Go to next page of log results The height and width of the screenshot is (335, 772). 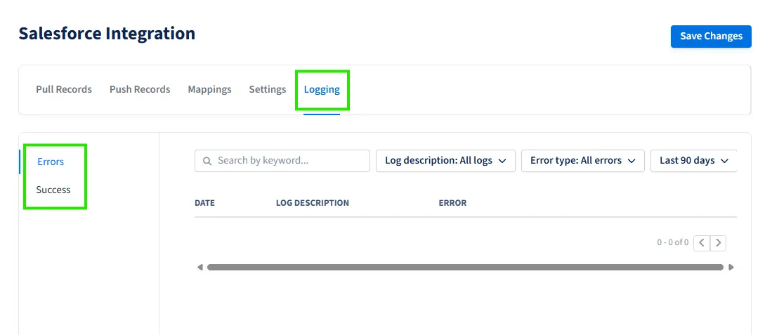[x=718, y=243]
